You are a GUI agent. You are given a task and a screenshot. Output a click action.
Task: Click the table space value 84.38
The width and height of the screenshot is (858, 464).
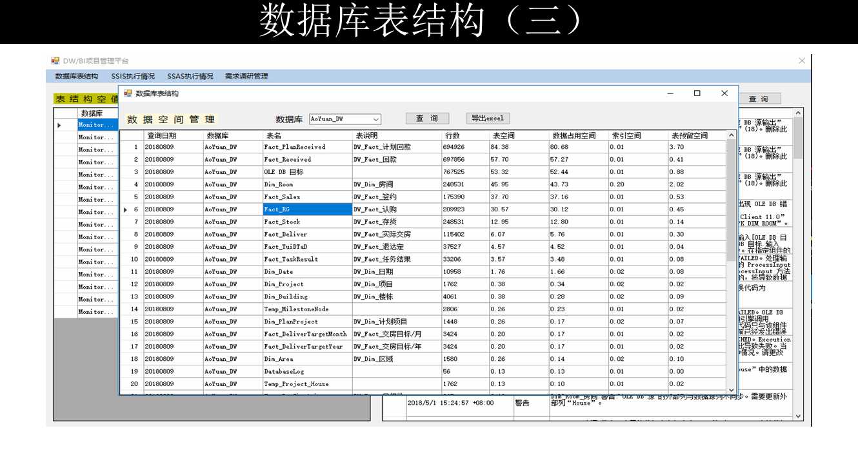519,147
